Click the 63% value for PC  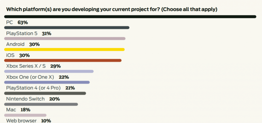click(23, 23)
